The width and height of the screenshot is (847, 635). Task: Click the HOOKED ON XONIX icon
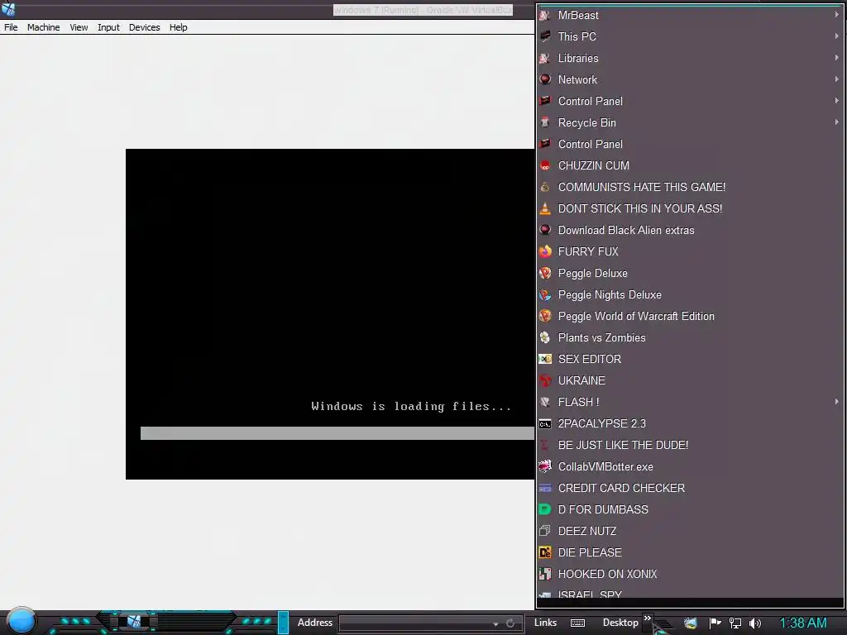[x=545, y=574]
